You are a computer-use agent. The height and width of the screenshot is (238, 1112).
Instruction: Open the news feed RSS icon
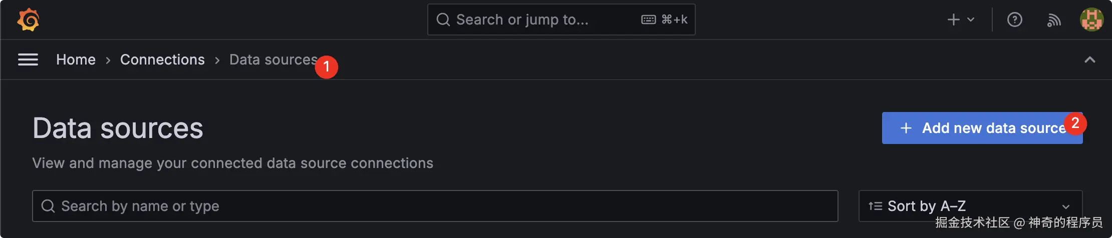click(1054, 20)
